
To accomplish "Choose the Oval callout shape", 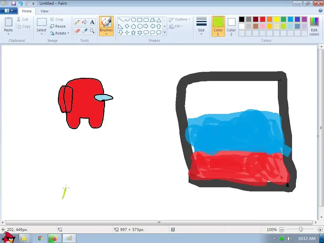I will (153, 33).
